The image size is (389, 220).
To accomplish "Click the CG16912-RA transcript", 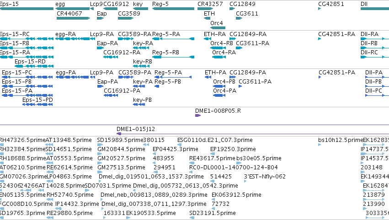I will [x=111, y=57].
